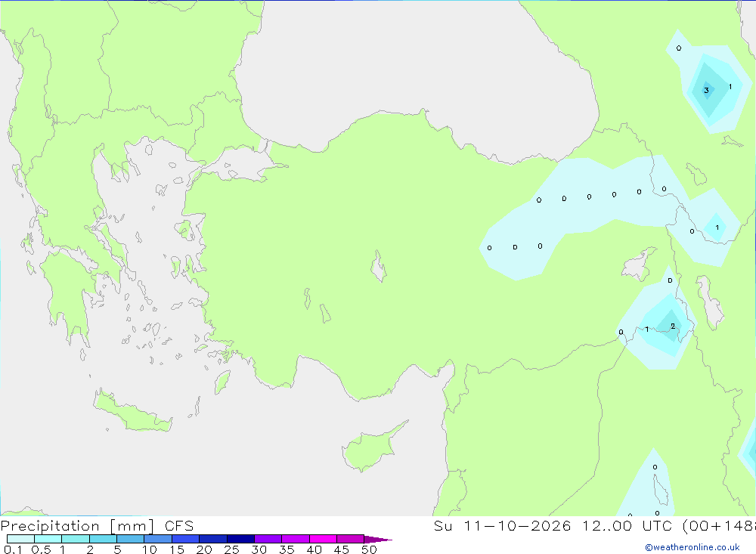Image resolution: width=756 pixels, height=554 pixels.
Task: Click the legend label '35'
Action: (x=287, y=549)
